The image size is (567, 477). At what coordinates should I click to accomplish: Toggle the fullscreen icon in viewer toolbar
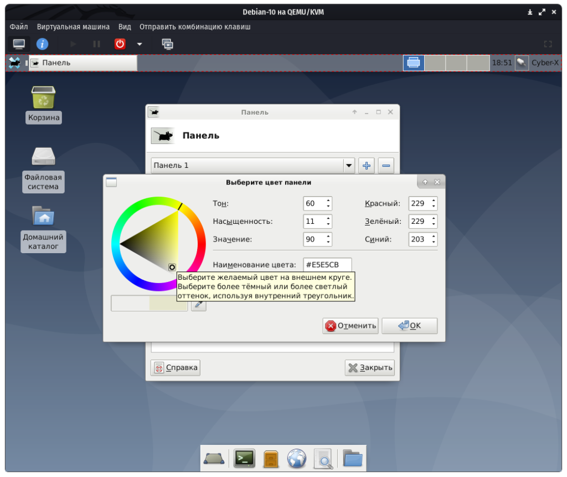tap(548, 44)
